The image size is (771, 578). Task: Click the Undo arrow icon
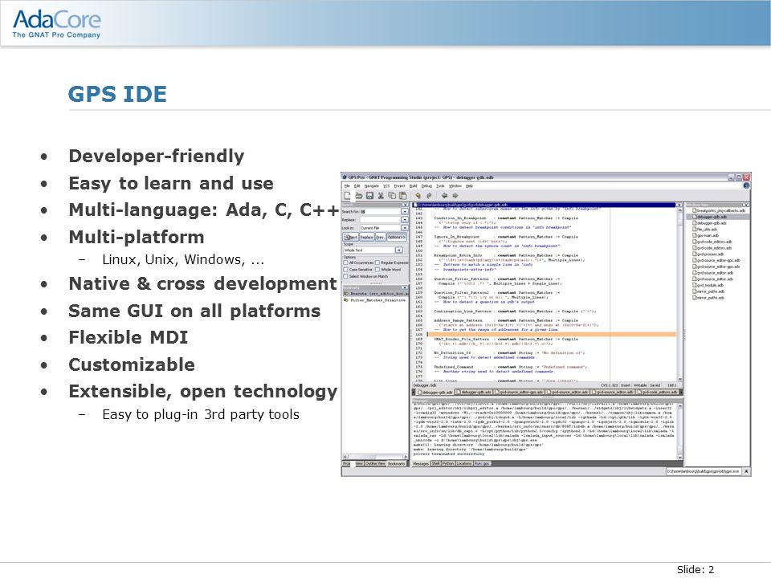point(418,196)
